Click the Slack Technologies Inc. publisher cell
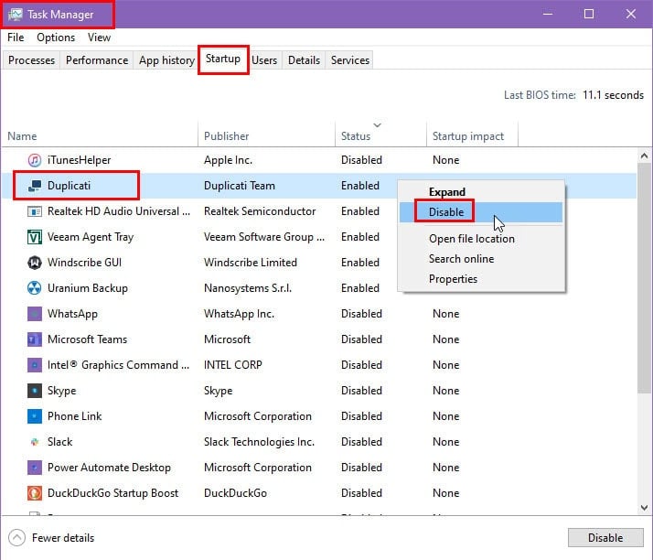This screenshot has width=653, height=560. (259, 442)
